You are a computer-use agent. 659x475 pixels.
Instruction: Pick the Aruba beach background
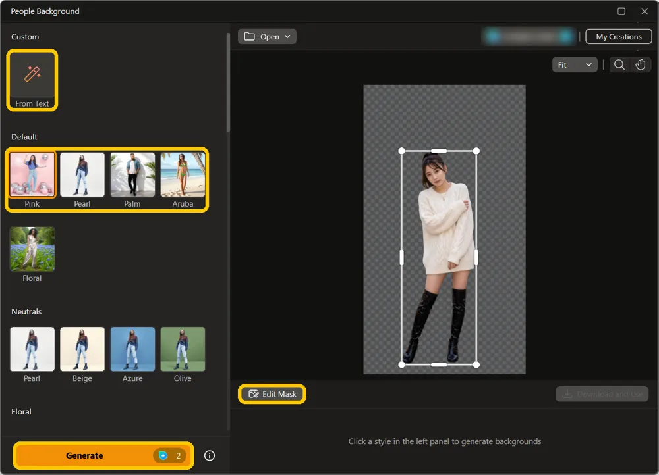[x=183, y=174]
